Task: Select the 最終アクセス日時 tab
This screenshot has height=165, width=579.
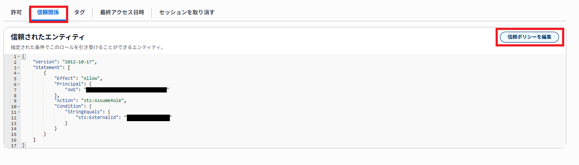Action: tap(122, 12)
